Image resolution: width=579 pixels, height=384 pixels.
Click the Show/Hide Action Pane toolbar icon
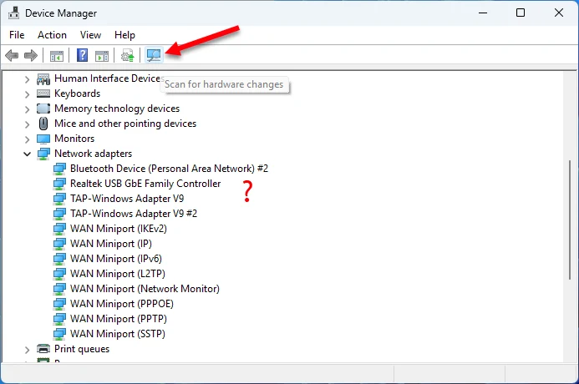(102, 56)
